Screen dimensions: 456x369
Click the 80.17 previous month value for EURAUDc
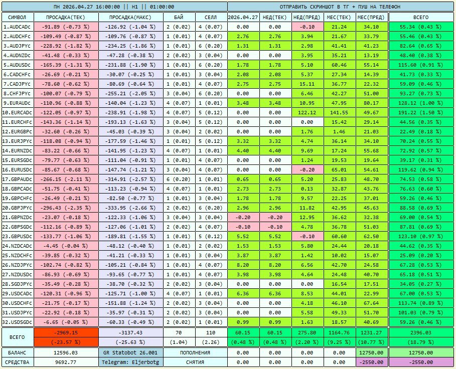pos(372,103)
